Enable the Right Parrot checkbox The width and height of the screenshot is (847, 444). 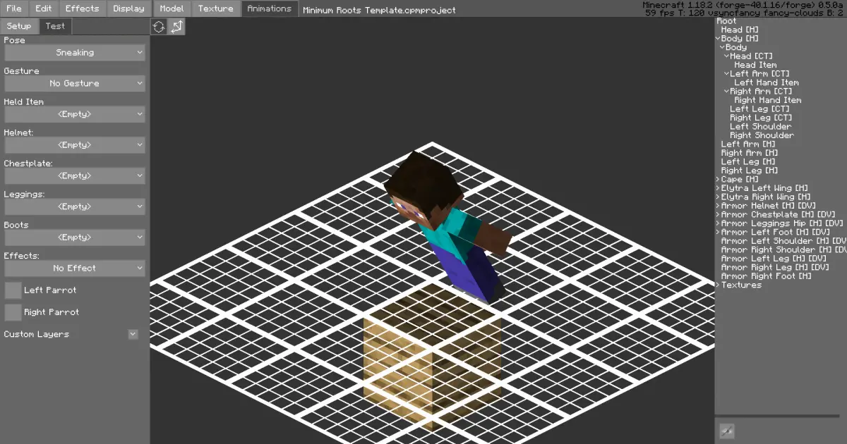(x=13, y=312)
